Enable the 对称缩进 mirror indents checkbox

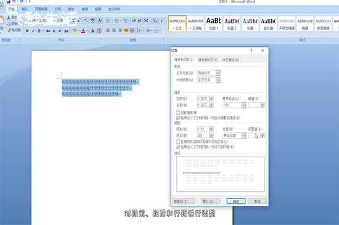coord(178,113)
